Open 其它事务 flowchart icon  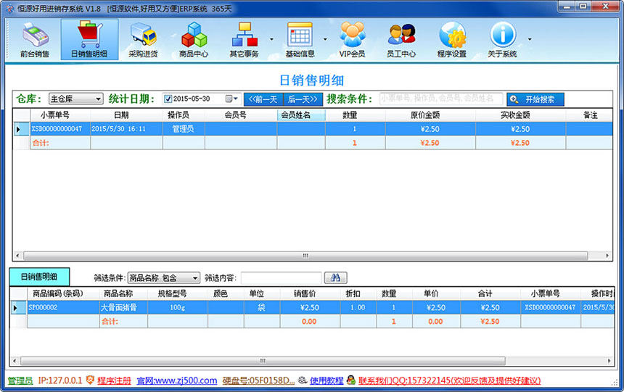click(x=244, y=40)
